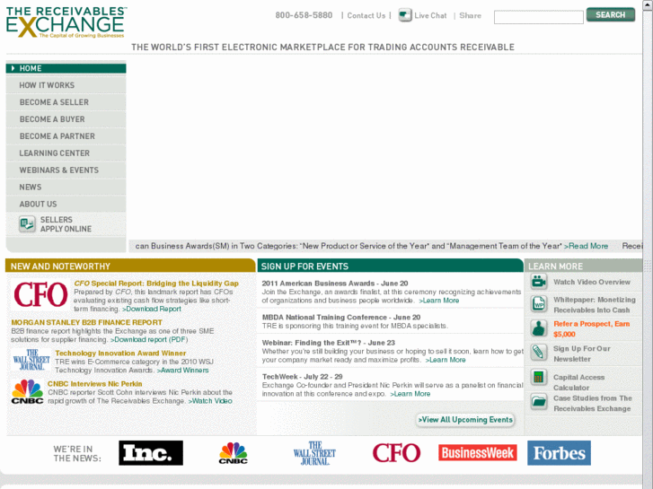This screenshot has height=489, width=653.
Task: Open the How It Works menu item
Action: 66,85
